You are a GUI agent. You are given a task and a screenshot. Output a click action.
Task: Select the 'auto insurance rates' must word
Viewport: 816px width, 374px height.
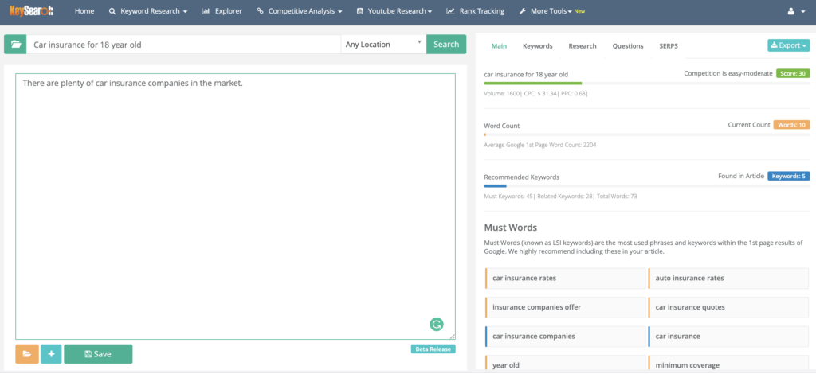tap(728, 278)
